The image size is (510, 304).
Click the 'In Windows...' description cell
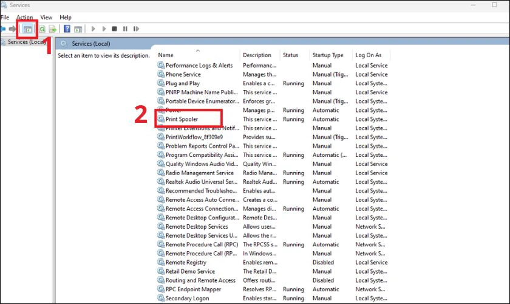tap(260, 253)
